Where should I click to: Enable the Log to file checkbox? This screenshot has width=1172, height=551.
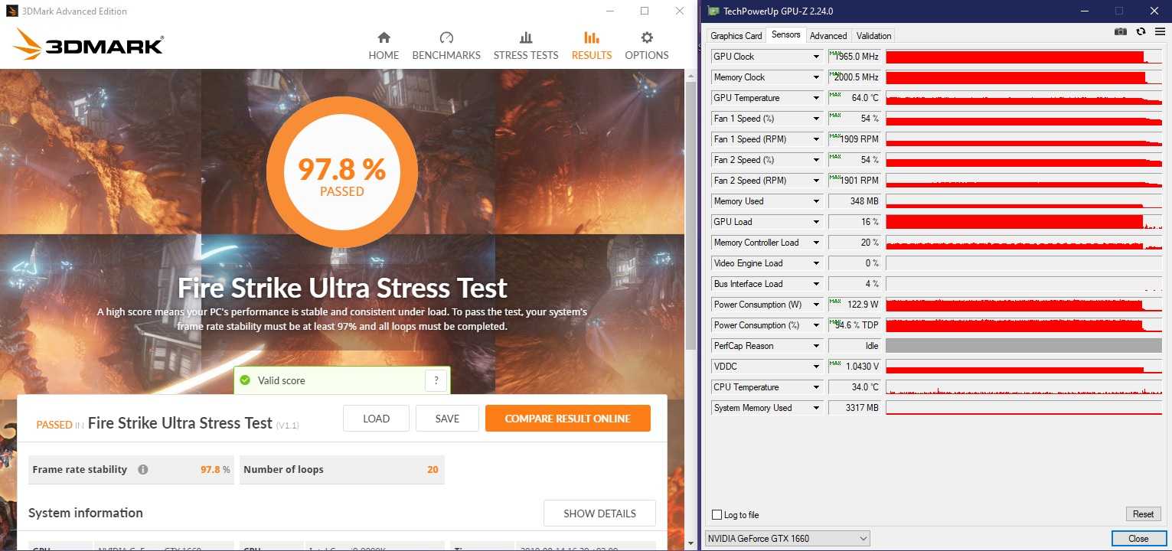click(717, 515)
